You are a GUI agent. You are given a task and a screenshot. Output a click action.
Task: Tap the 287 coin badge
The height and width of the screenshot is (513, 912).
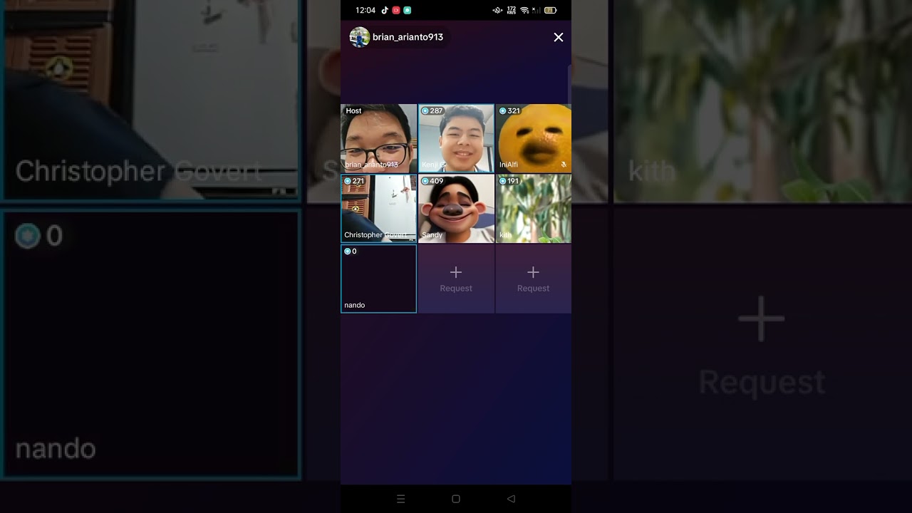[x=432, y=110]
